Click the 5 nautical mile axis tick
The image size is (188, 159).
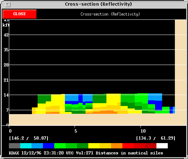[x=76, y=131]
